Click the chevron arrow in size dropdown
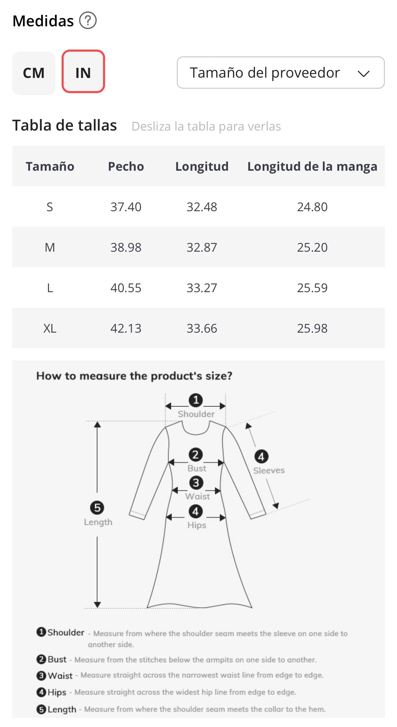The image size is (397, 727). [364, 73]
